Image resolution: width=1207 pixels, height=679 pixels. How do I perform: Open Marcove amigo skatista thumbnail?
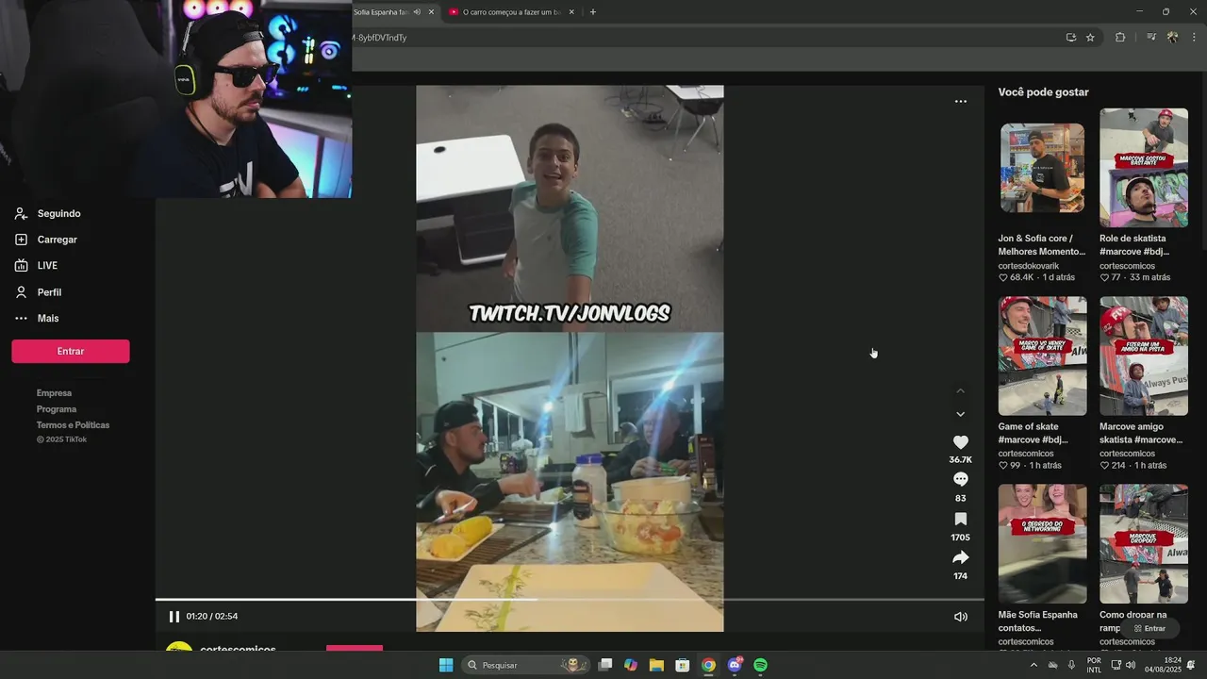(1144, 356)
